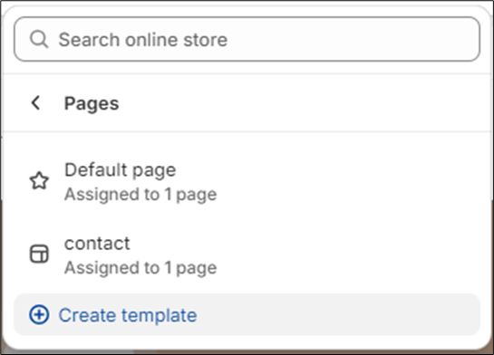The image size is (494, 355).
Task: Select the Pages back navigation row
Action: pyautogui.click(x=247, y=103)
